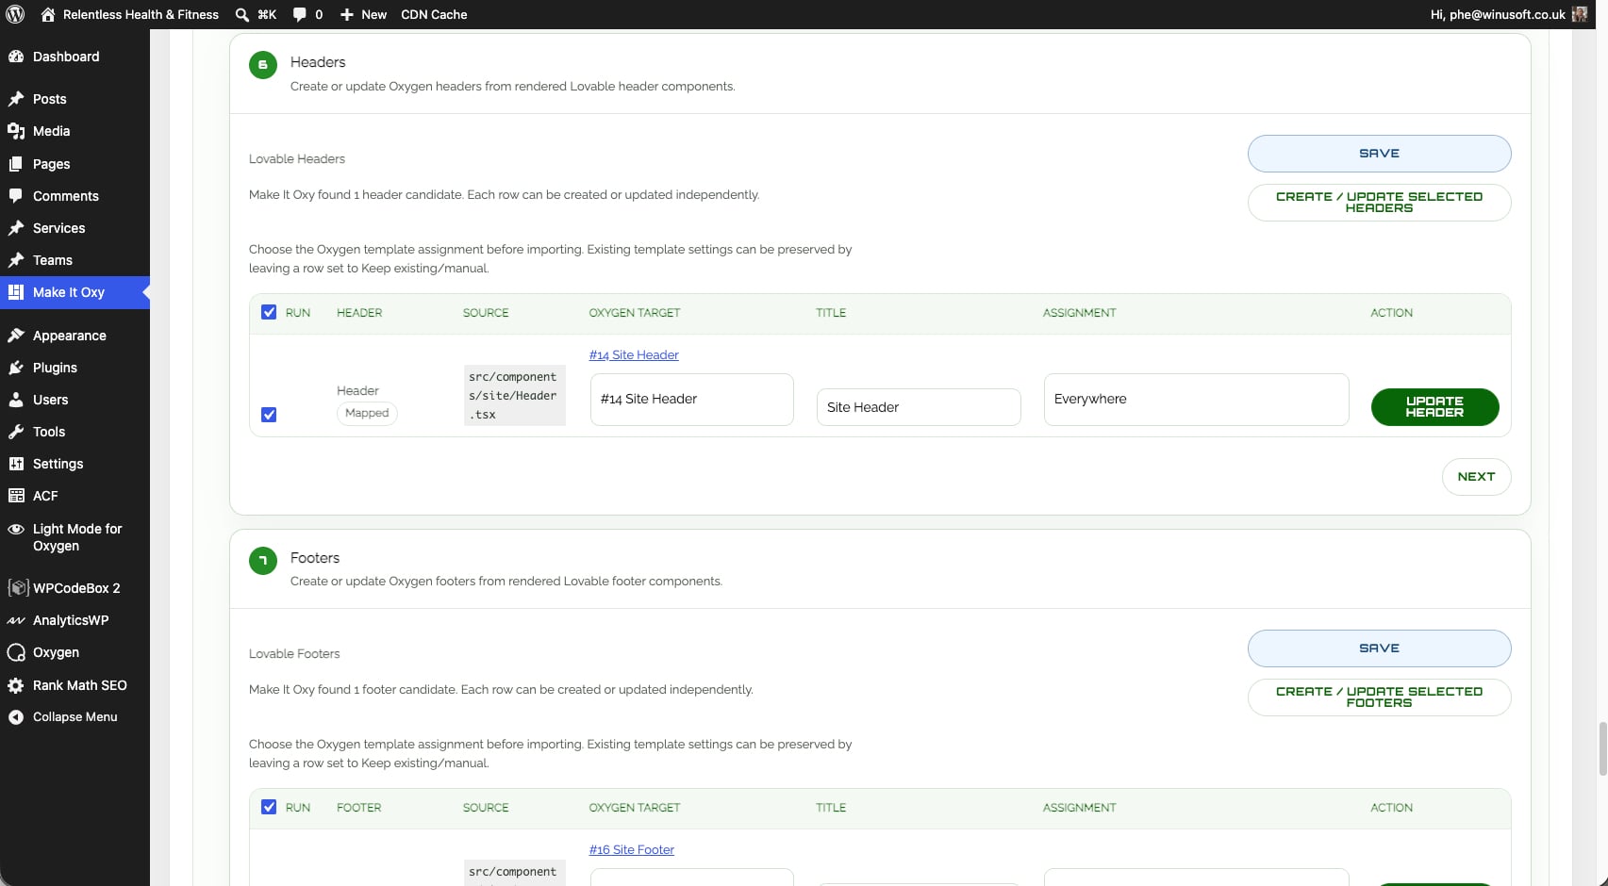Open Appearance in the sidebar
1608x886 pixels.
coord(70,336)
